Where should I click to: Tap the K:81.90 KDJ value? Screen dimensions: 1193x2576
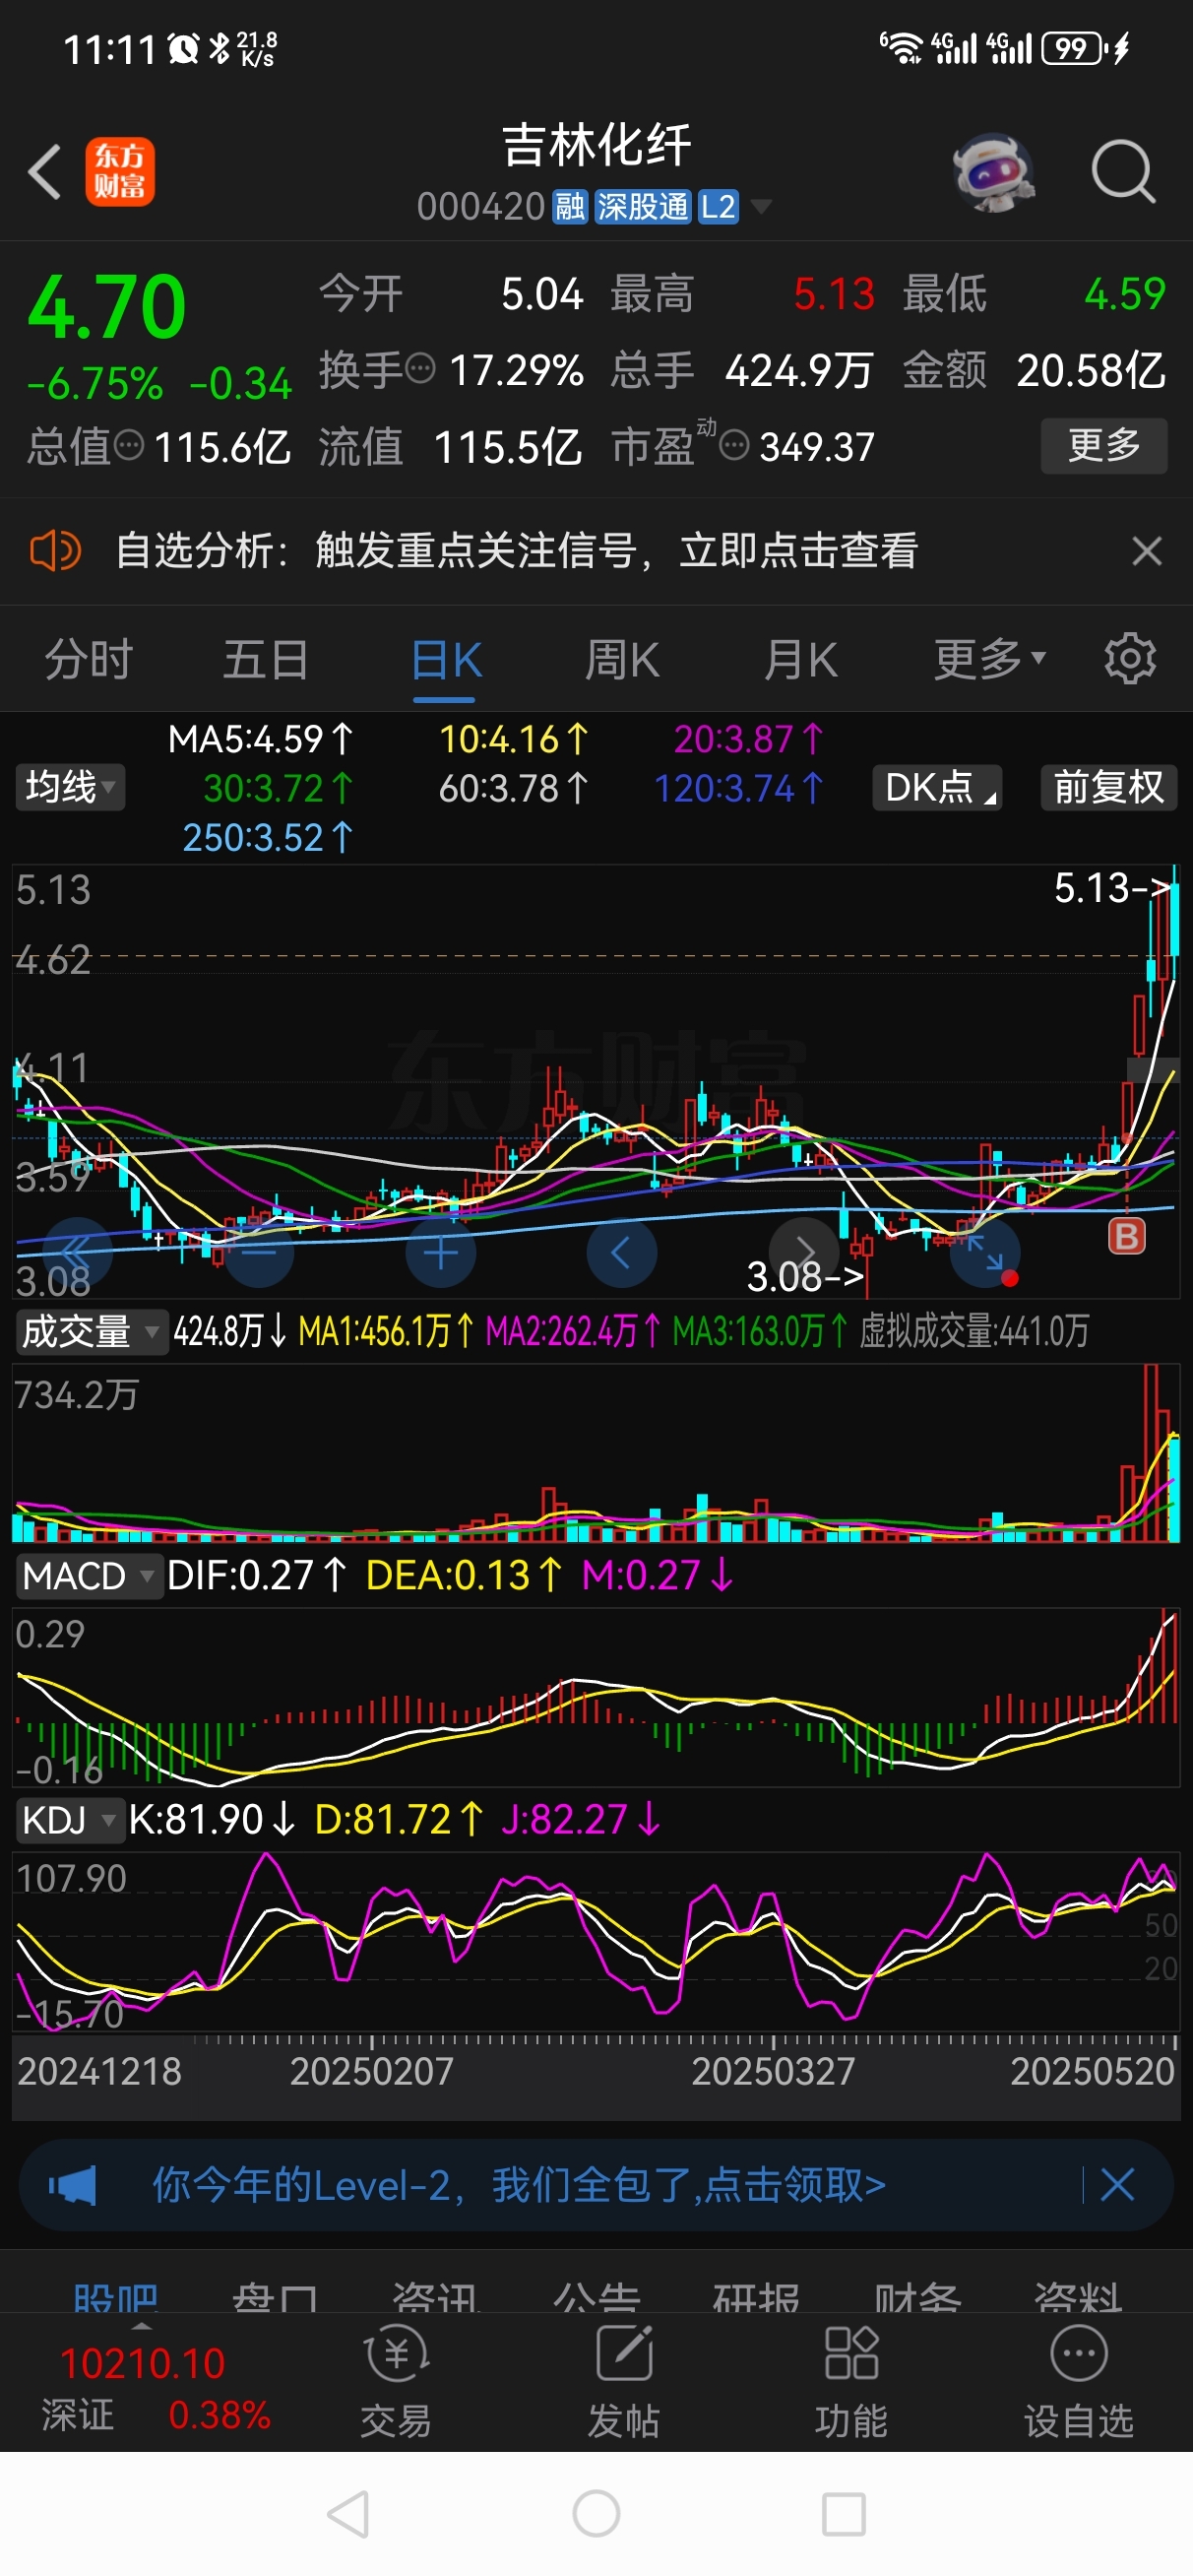click(x=212, y=1820)
